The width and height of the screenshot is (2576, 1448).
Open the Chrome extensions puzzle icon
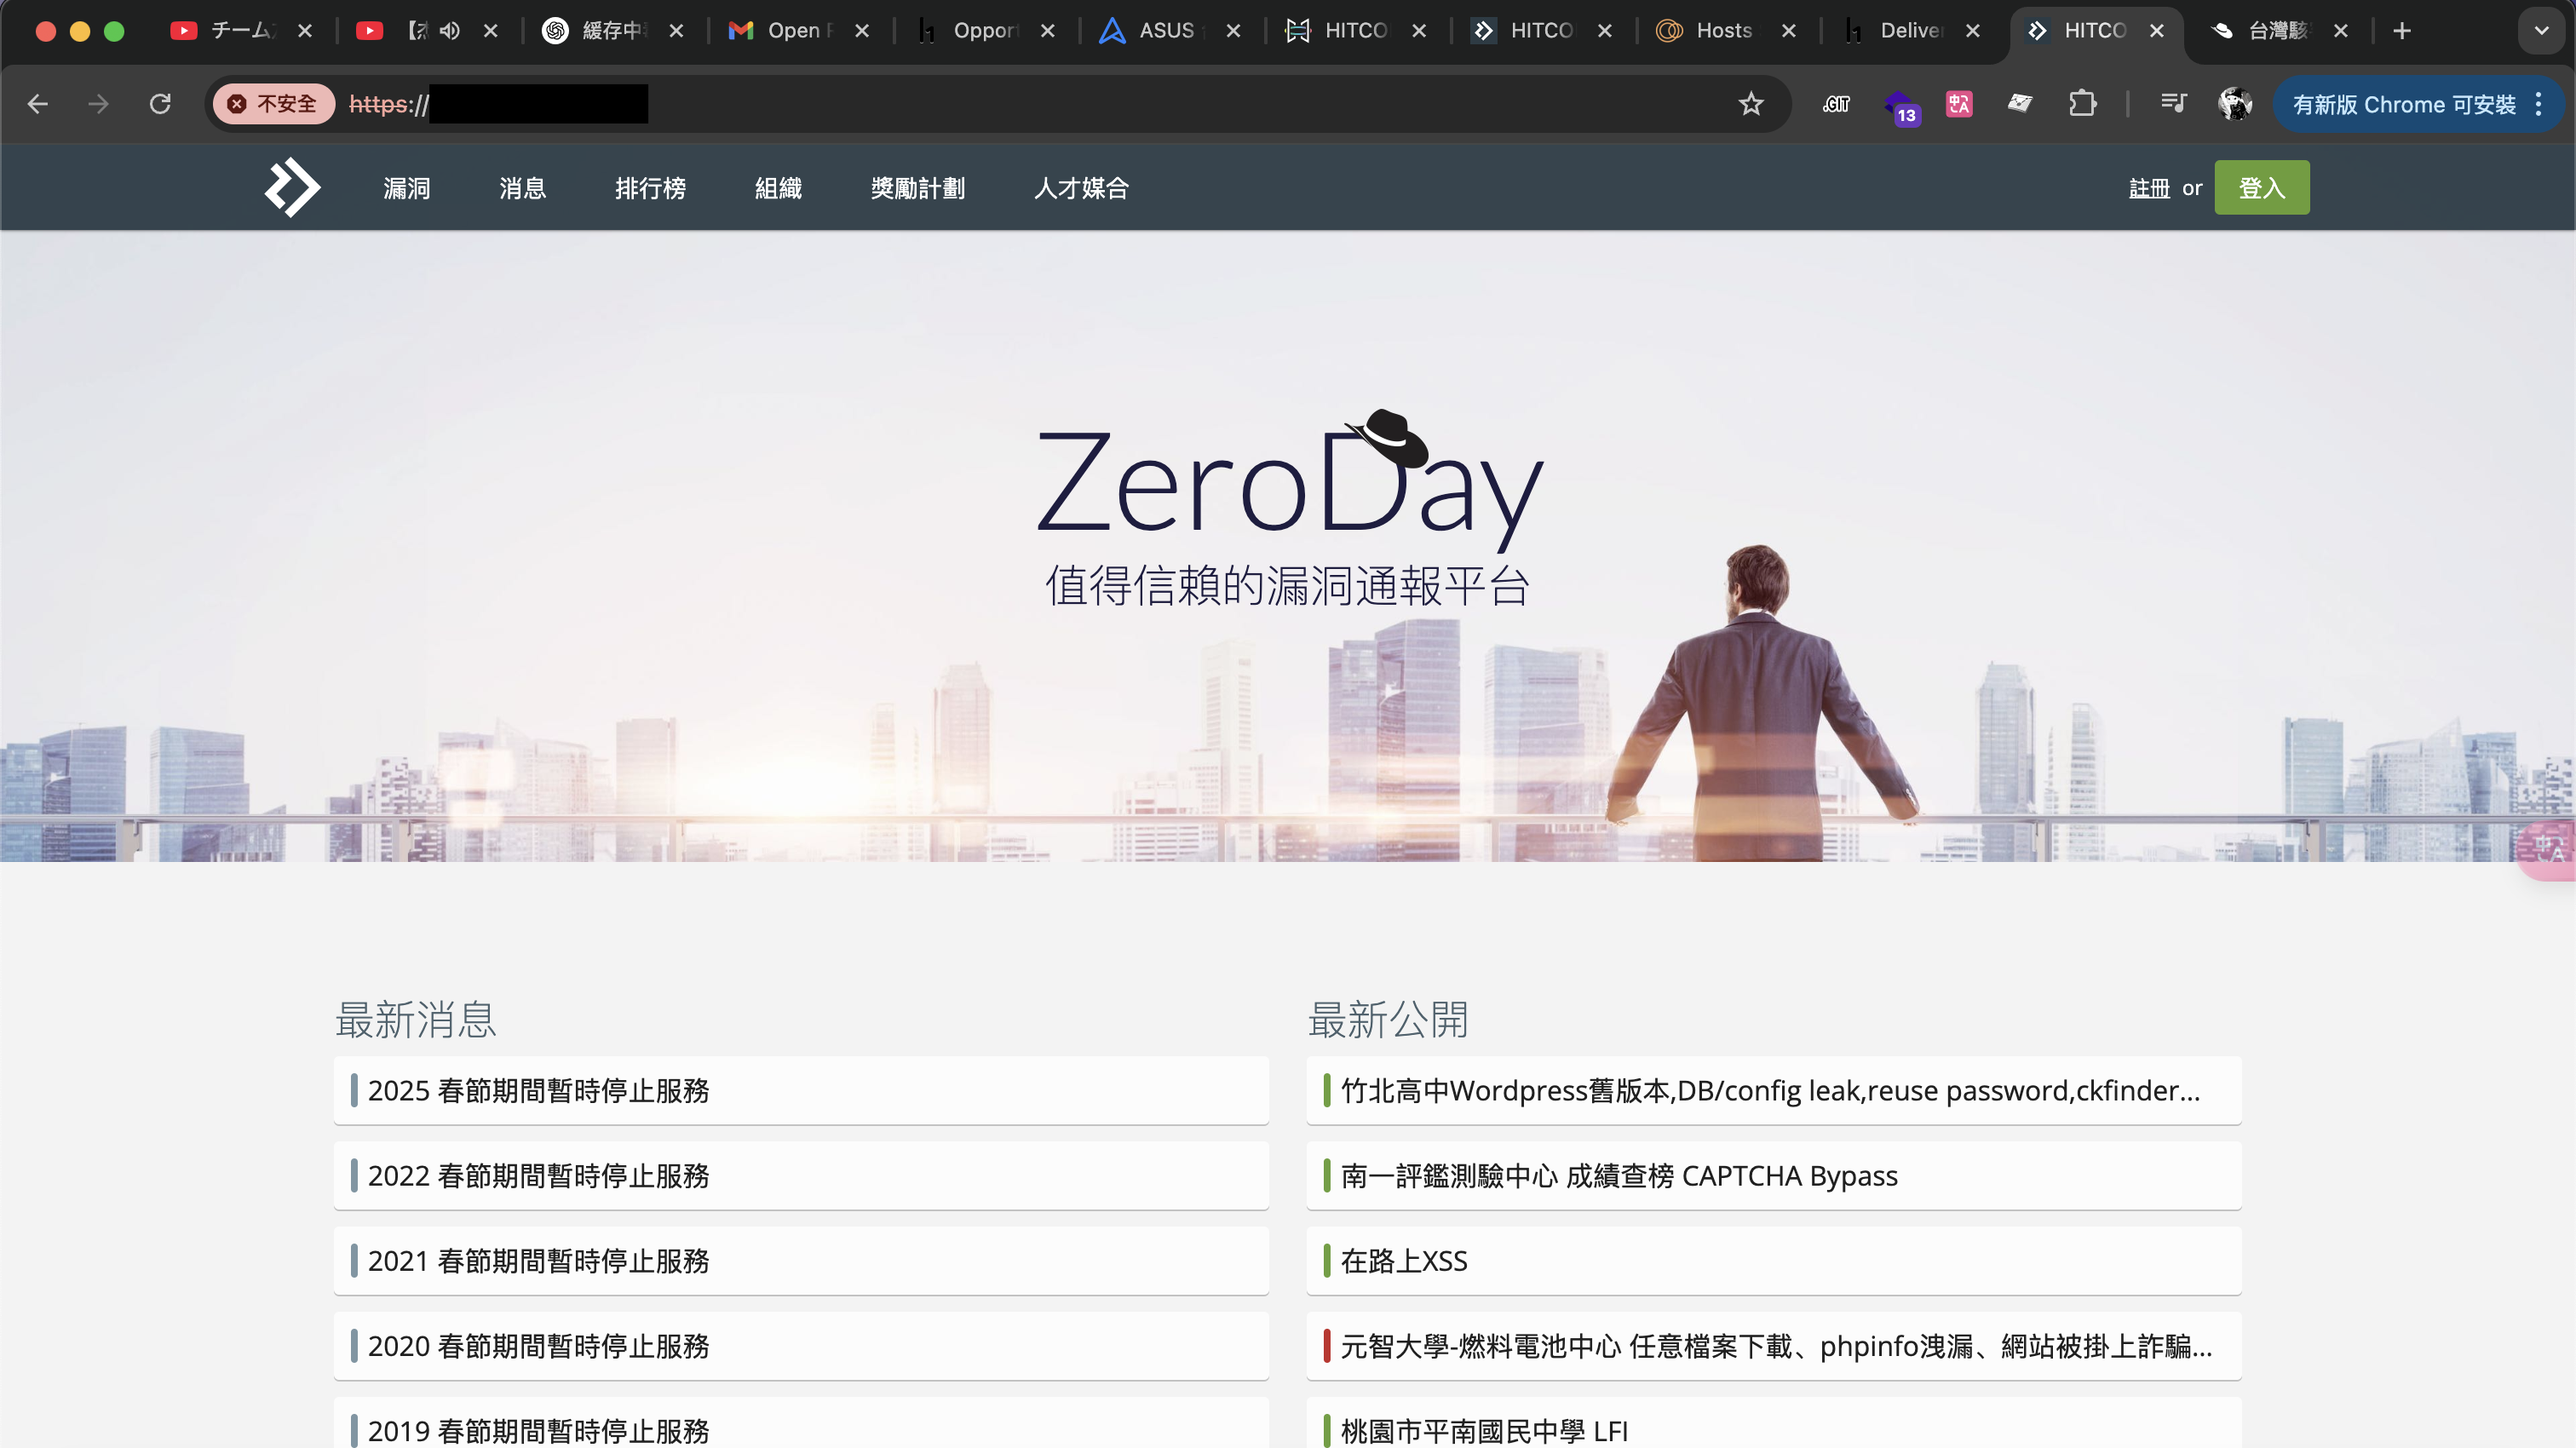pyautogui.click(x=2082, y=104)
